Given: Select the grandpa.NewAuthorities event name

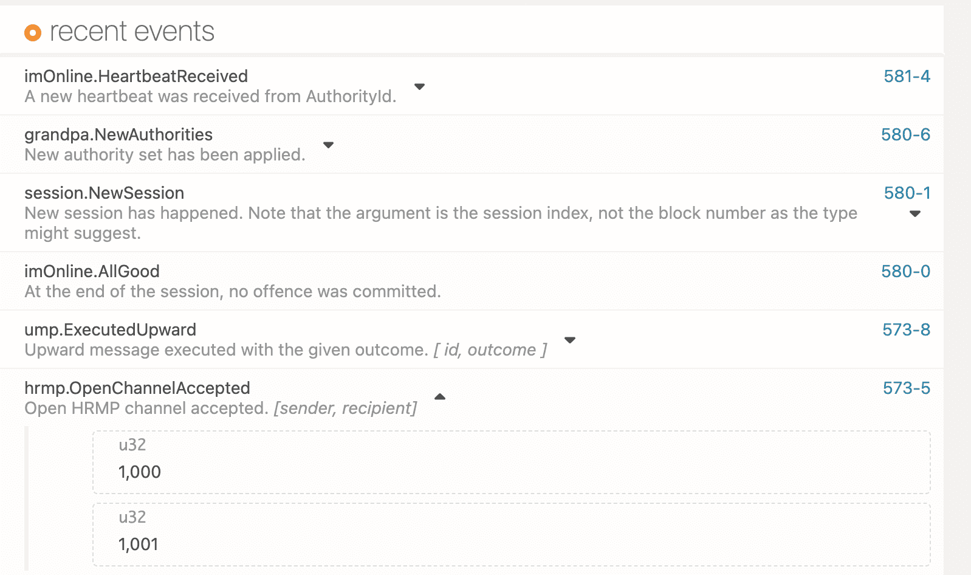Looking at the screenshot, I should [118, 134].
